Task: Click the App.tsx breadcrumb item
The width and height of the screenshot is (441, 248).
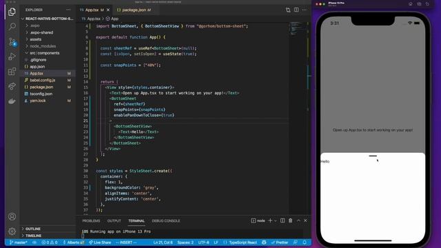Action: click(x=91, y=19)
